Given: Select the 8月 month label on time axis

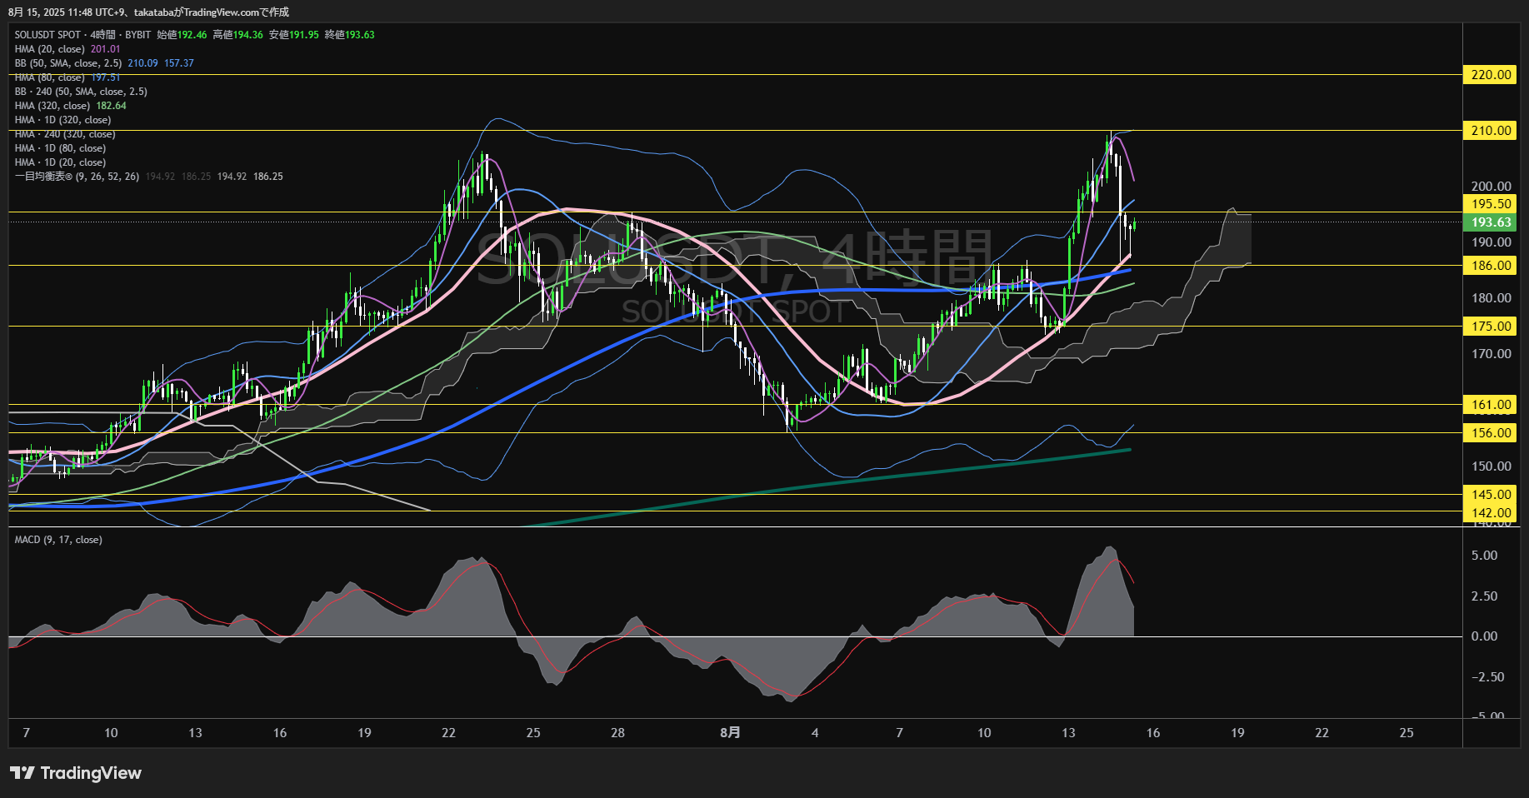Looking at the screenshot, I should [x=730, y=732].
